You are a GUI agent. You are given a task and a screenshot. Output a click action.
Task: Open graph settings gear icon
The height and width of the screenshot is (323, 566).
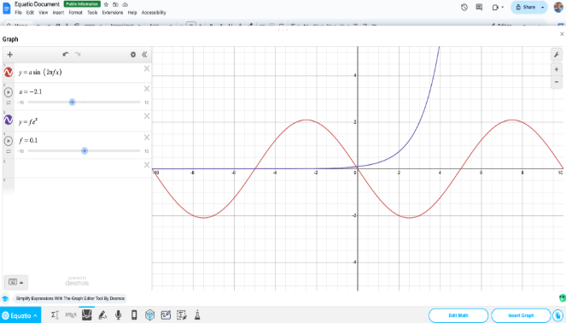pyautogui.click(x=133, y=55)
